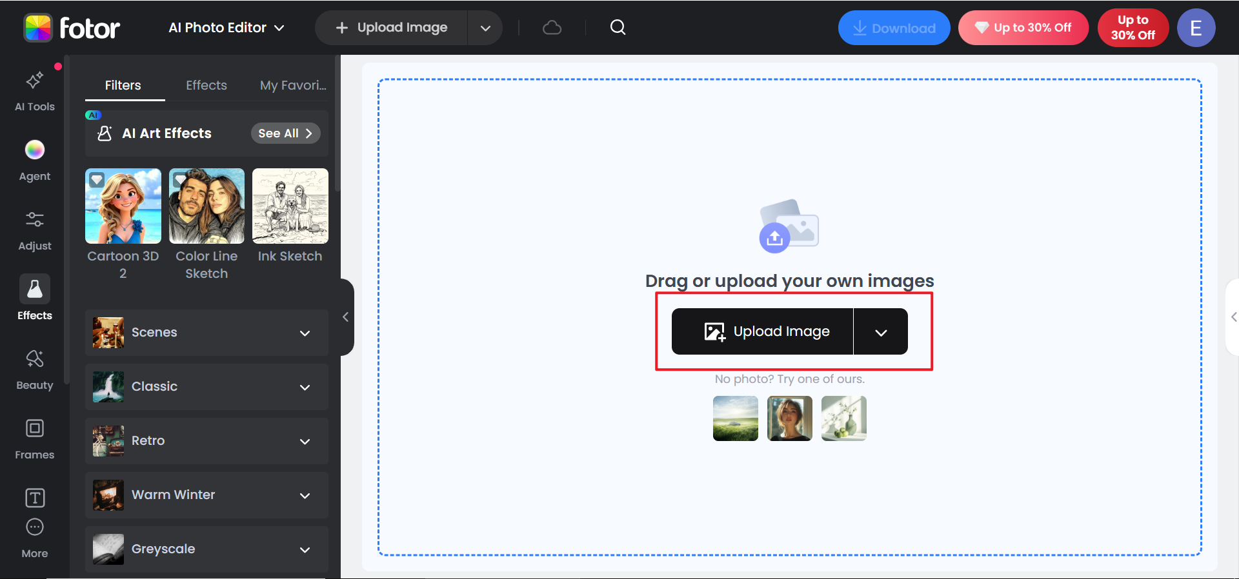This screenshot has width=1239, height=579.
Task: Expand the Scenes filter category
Action: pos(206,333)
